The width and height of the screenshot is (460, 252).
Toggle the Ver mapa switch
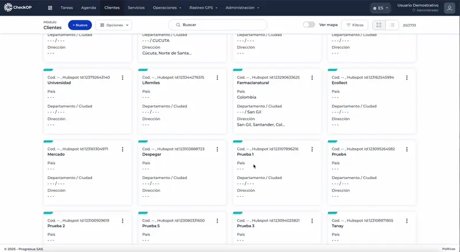click(x=309, y=25)
